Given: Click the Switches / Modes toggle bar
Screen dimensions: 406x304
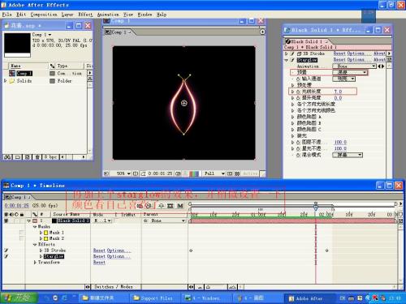Looking at the screenshot, I should (x=113, y=287).
